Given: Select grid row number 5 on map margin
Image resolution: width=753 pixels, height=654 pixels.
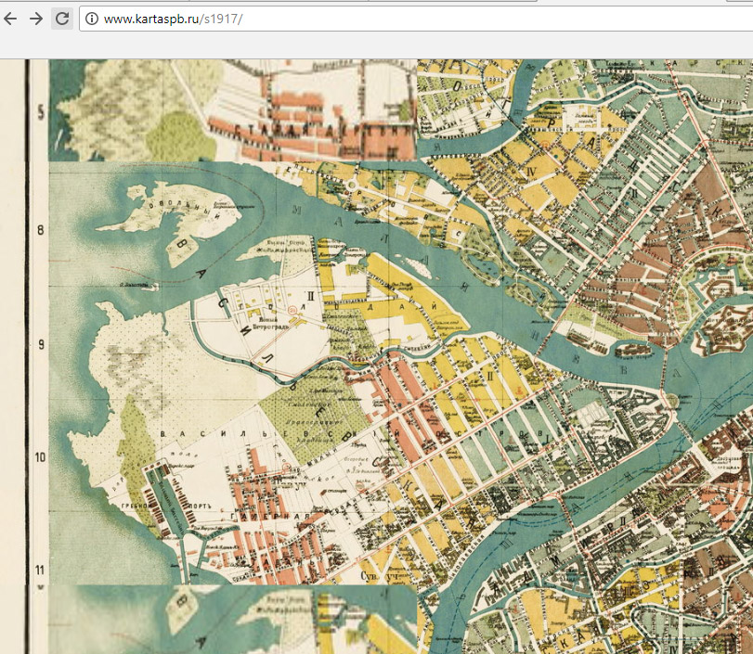Looking at the screenshot, I should (x=41, y=112).
